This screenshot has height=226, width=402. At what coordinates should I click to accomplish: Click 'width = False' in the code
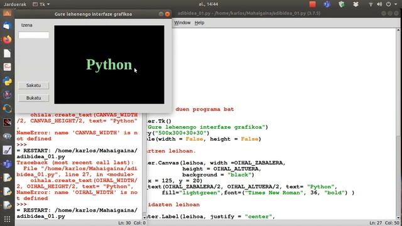click(181, 139)
